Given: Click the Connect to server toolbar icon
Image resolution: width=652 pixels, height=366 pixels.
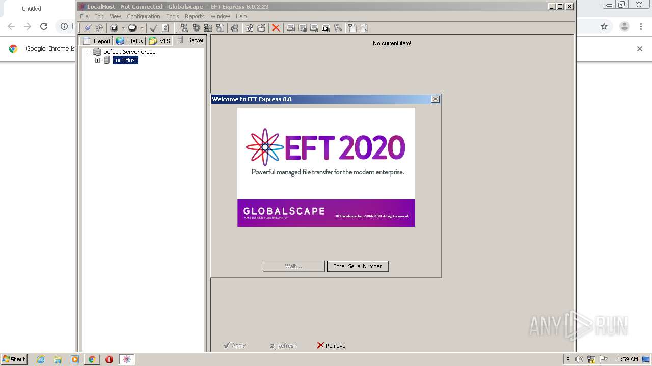Looking at the screenshot, I should (x=87, y=28).
